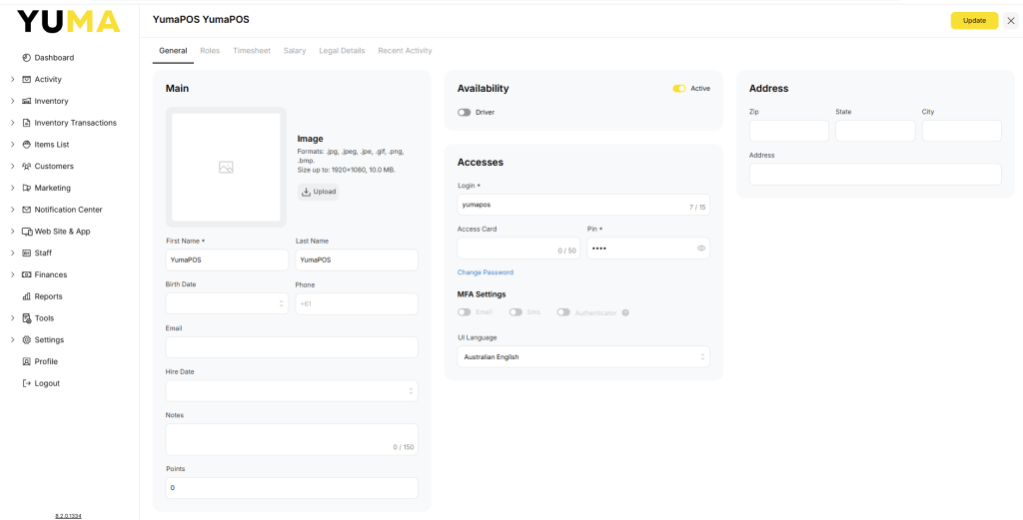Click the Marketing icon
Screen dimensions: 1023x520
27,188
